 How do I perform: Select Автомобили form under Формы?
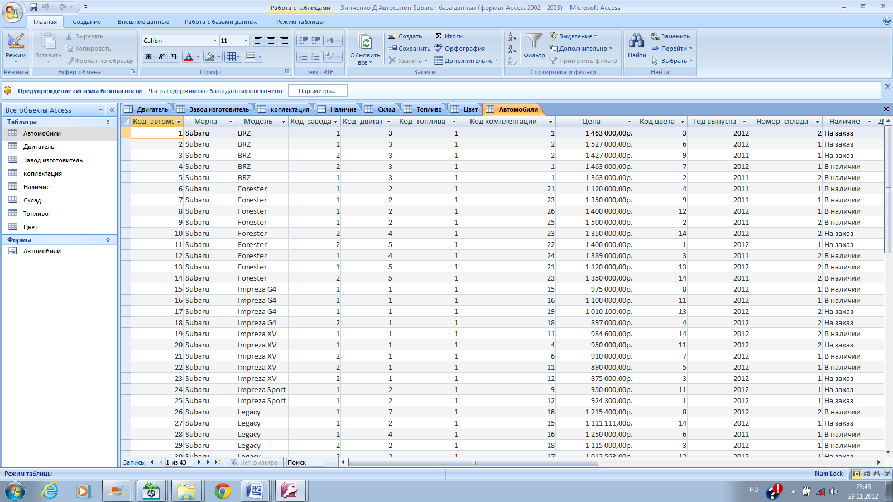click(59, 251)
